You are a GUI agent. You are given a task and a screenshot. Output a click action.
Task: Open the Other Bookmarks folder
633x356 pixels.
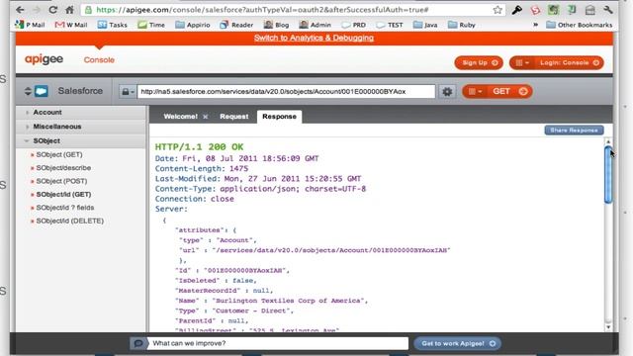coord(579,25)
